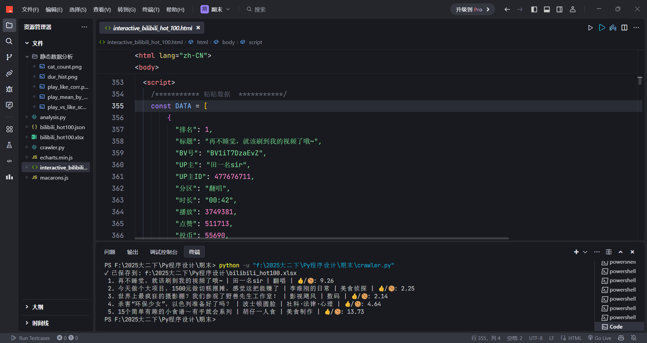The height and width of the screenshot is (343, 647).
Task: Close the interactive_bilibili_hot_100.html tab
Action: [198, 28]
